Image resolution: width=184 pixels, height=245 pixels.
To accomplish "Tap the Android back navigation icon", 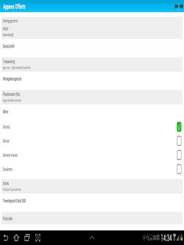I will 6,238.
